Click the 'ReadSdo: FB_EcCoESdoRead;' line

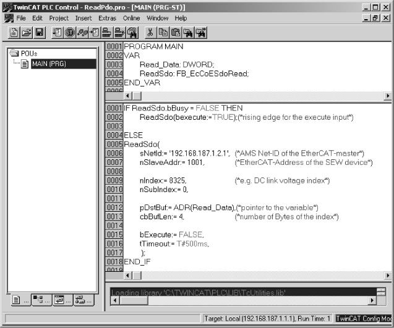tap(194, 74)
